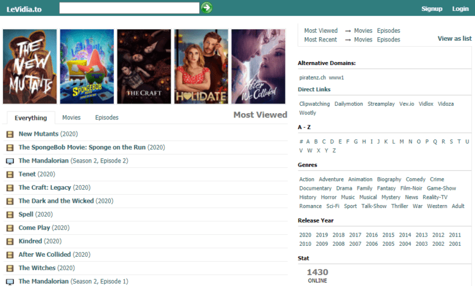Open the Signup page
The image size is (475, 286).
[x=432, y=9]
